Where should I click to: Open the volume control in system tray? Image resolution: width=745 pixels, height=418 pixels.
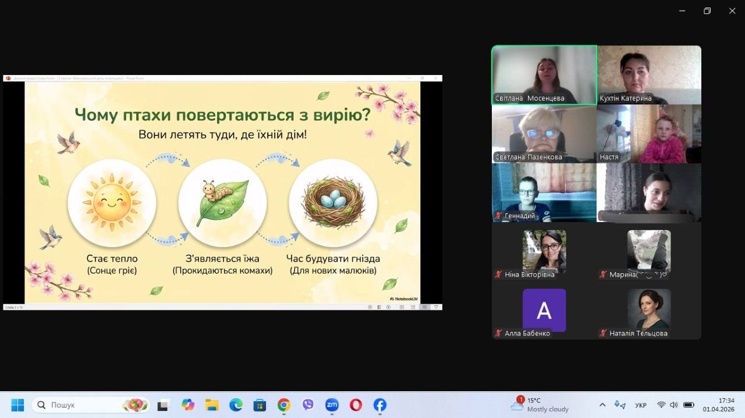pos(674,405)
